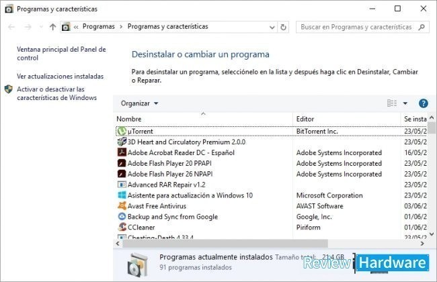Click the vertical scrollbar down arrow
The image size is (437, 282).
point(432,234)
